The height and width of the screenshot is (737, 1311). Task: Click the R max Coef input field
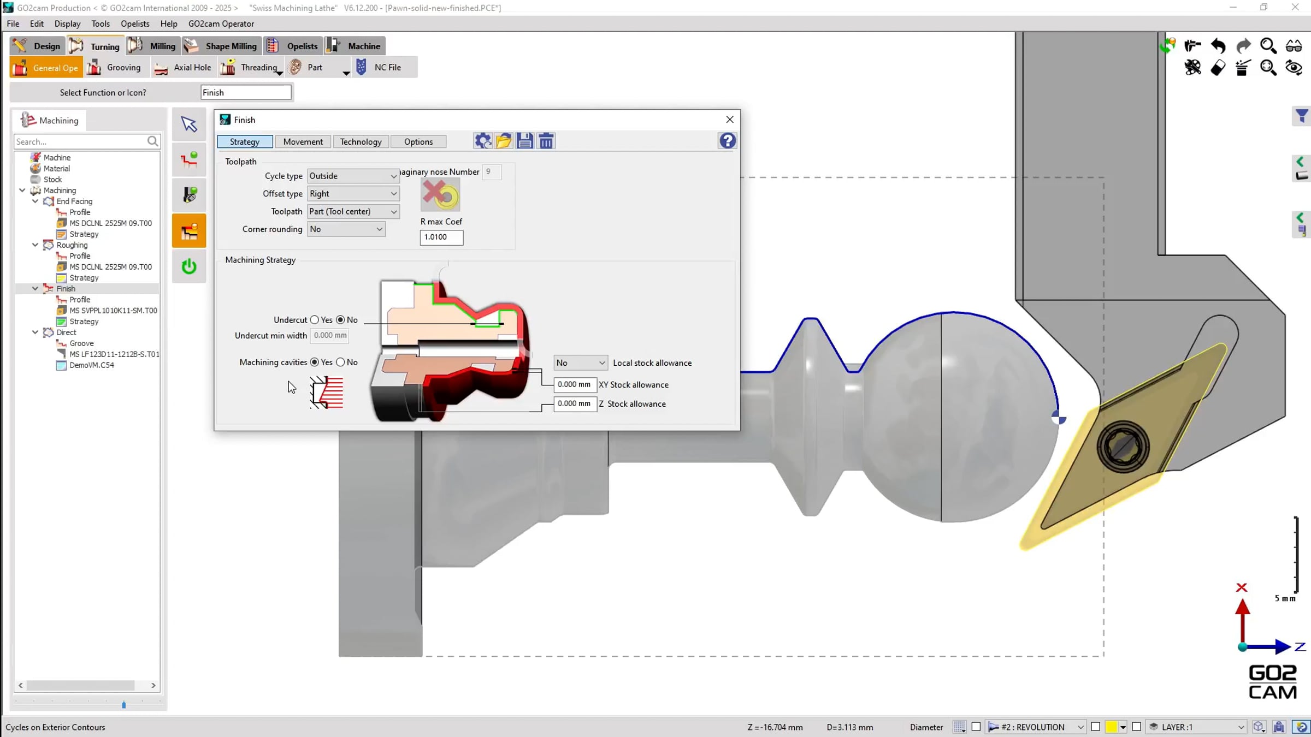(441, 237)
